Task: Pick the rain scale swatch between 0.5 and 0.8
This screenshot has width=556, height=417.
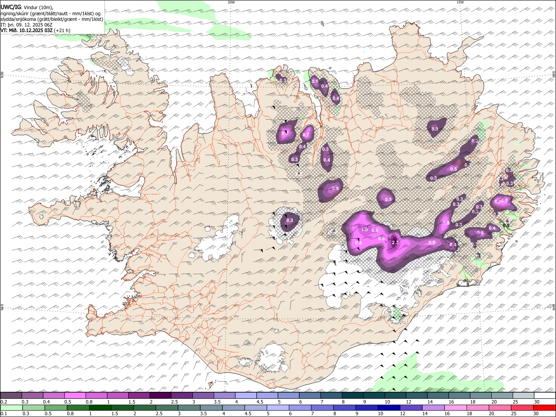Action: tap(56, 407)
